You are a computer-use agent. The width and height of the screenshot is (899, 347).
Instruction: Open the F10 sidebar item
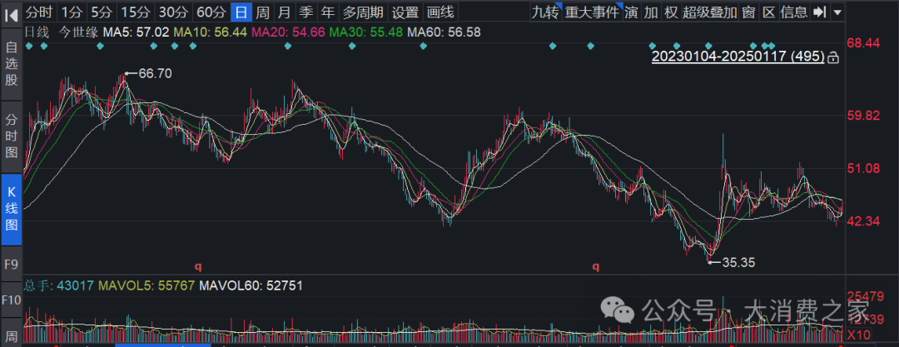[x=11, y=300]
